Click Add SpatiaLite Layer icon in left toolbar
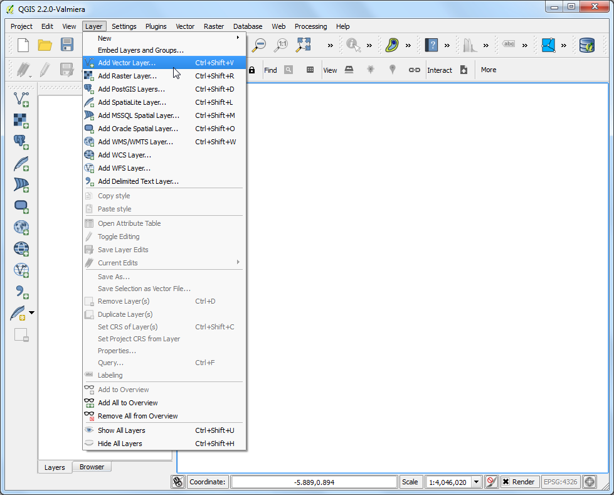Screen dimensions: 614x495 [21, 163]
